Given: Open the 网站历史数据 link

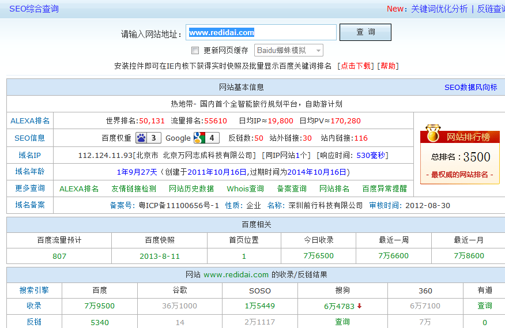Looking at the screenshot, I should click(x=191, y=189).
